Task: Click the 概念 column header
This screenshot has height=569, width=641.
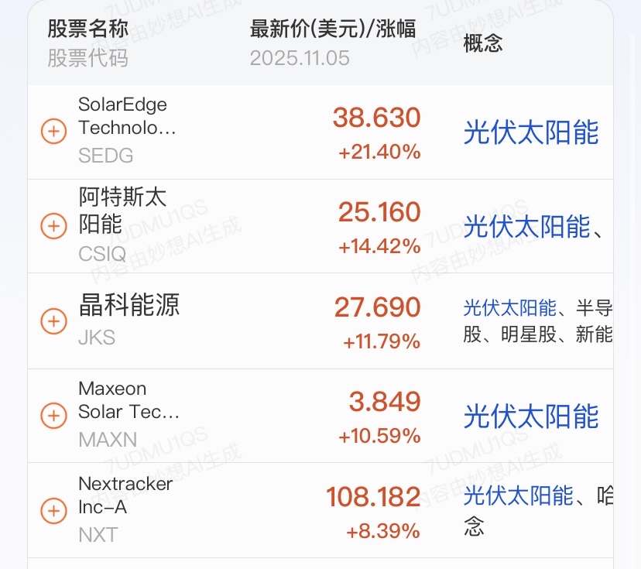Action: click(483, 43)
